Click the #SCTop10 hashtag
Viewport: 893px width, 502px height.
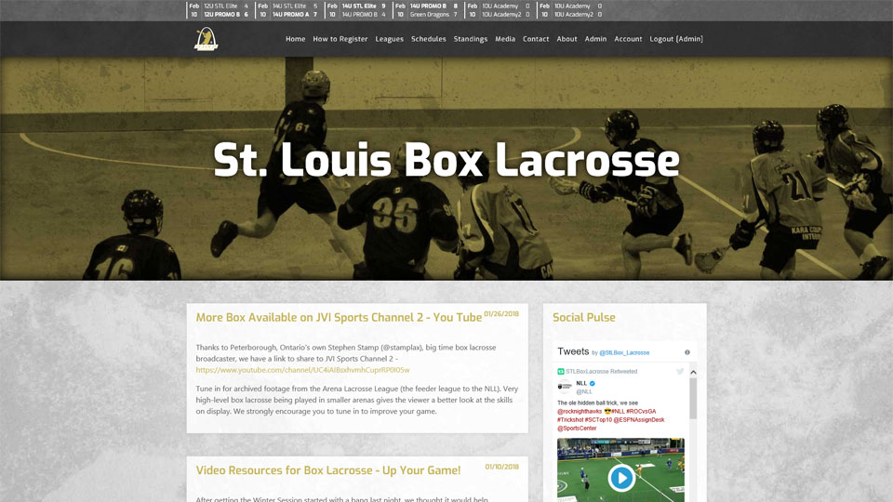(x=598, y=419)
